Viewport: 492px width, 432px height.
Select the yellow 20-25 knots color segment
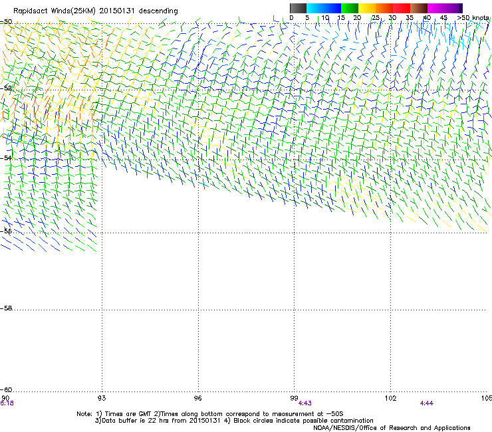click(x=367, y=8)
